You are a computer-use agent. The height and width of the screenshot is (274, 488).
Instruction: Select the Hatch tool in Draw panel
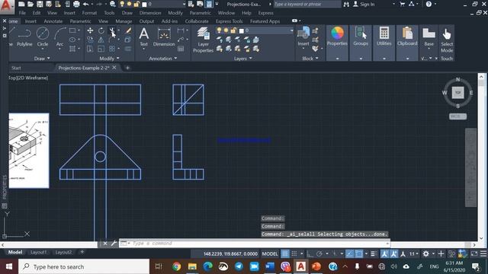click(x=72, y=49)
